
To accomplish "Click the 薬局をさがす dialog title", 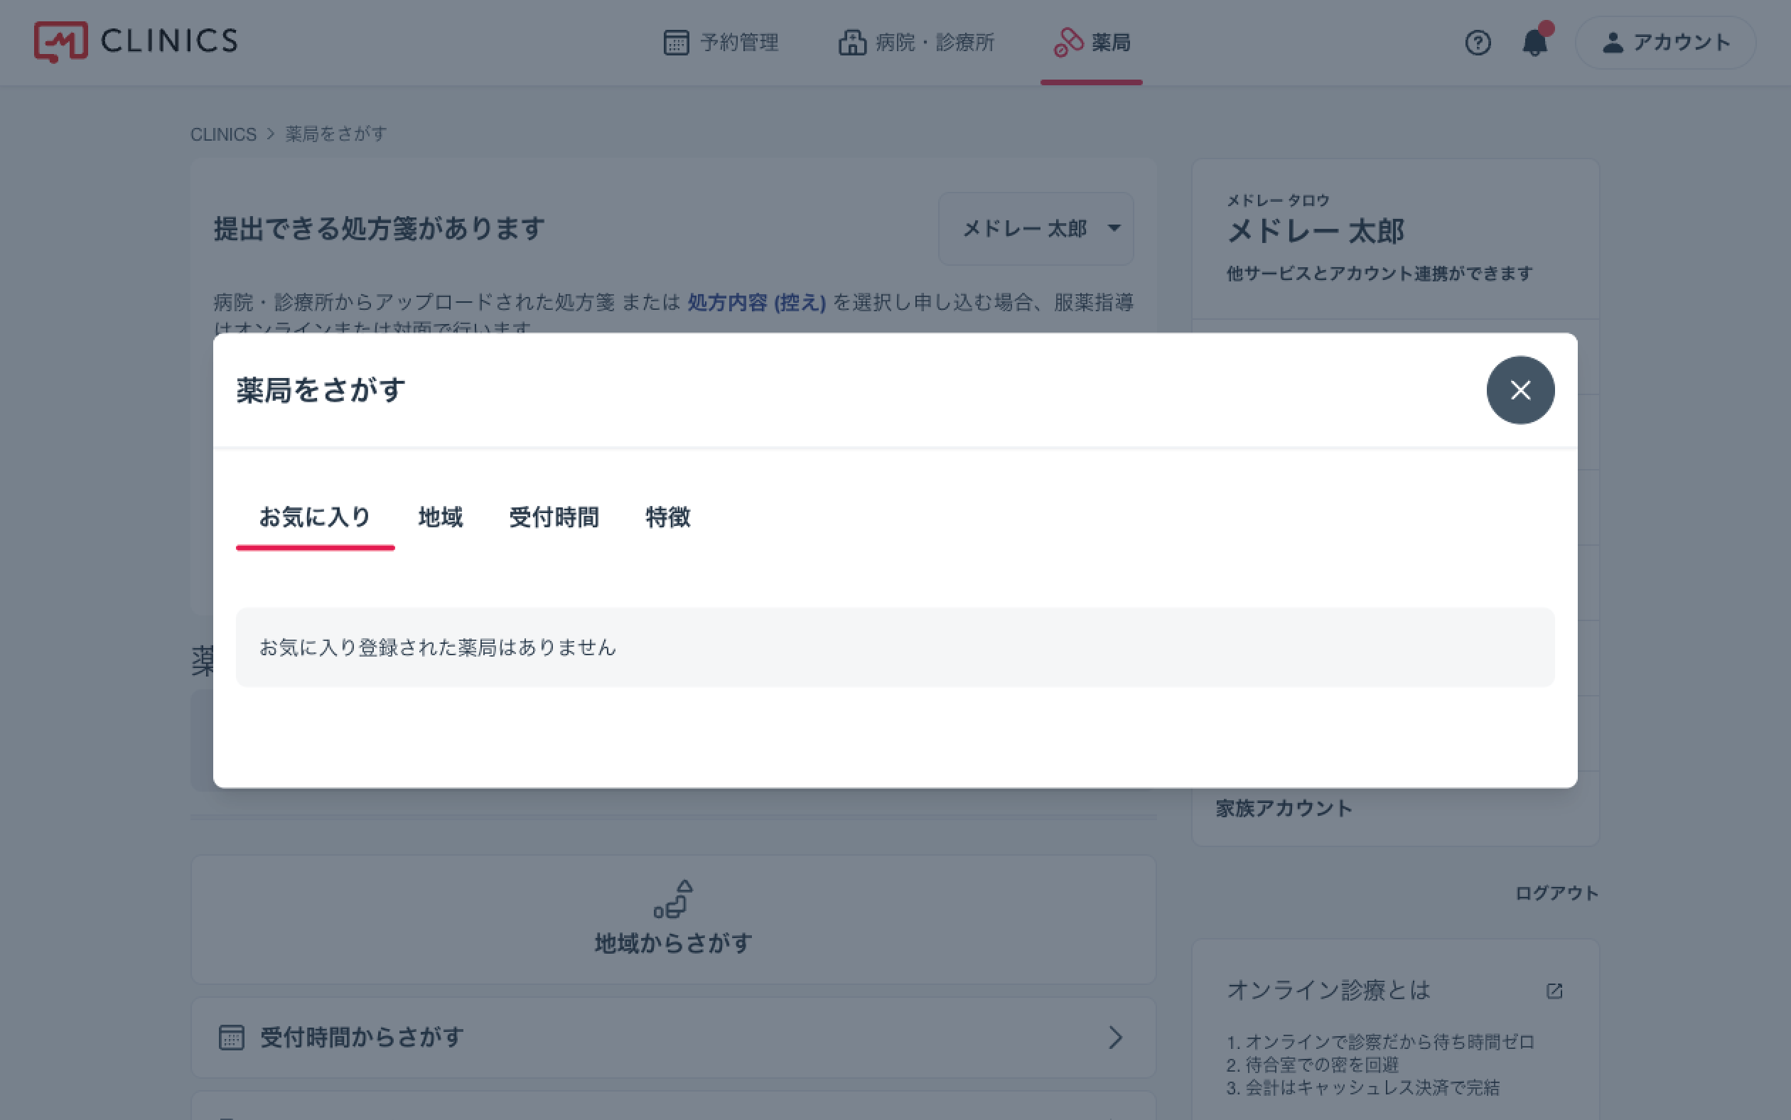I will (x=321, y=390).
